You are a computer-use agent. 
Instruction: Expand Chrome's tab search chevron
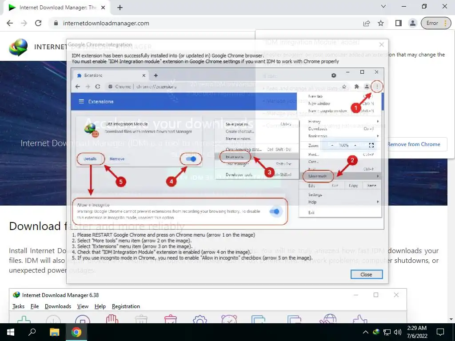(x=383, y=6)
